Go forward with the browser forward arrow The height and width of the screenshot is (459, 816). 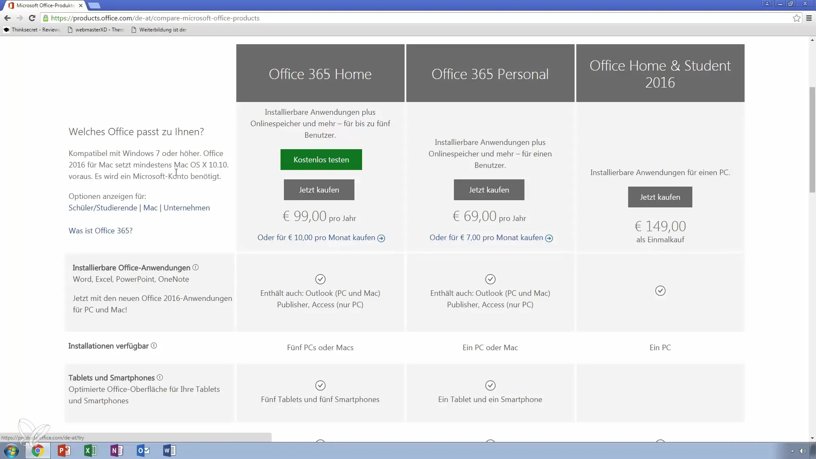(20, 18)
